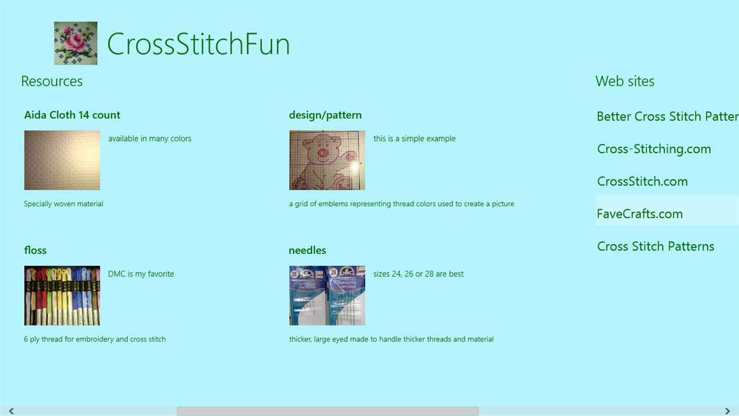Open the teddy bear pattern thumbnail

coord(327,160)
